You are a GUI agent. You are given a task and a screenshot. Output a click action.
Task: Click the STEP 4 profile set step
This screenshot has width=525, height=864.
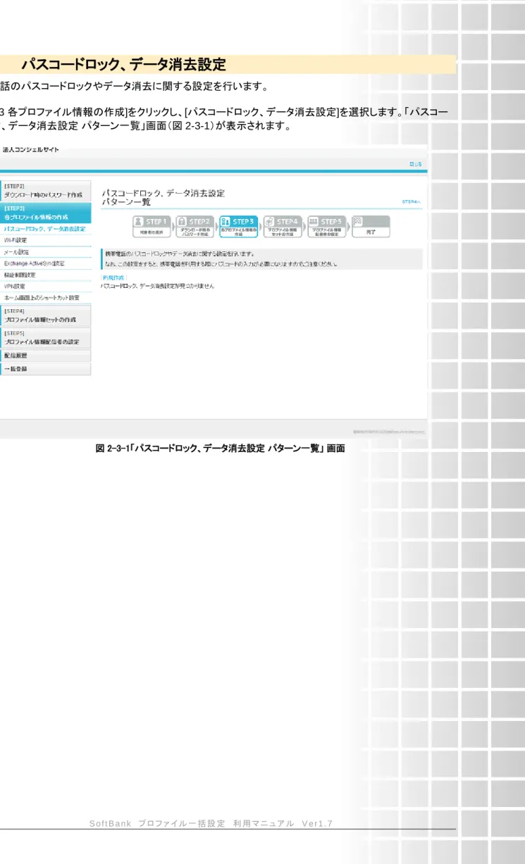click(283, 226)
